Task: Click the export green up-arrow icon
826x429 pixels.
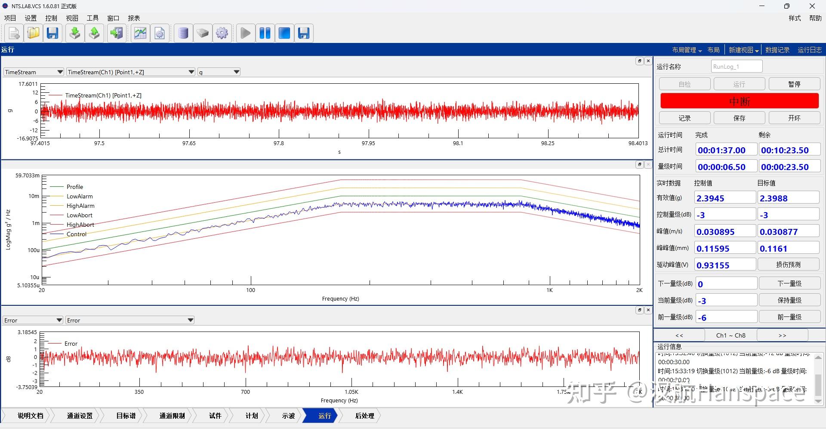Action: (x=94, y=33)
